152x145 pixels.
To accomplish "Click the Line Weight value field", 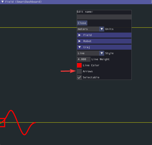I will [84, 59].
